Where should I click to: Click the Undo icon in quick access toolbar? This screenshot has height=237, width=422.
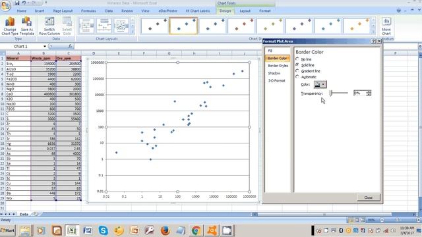tap(24, 3)
